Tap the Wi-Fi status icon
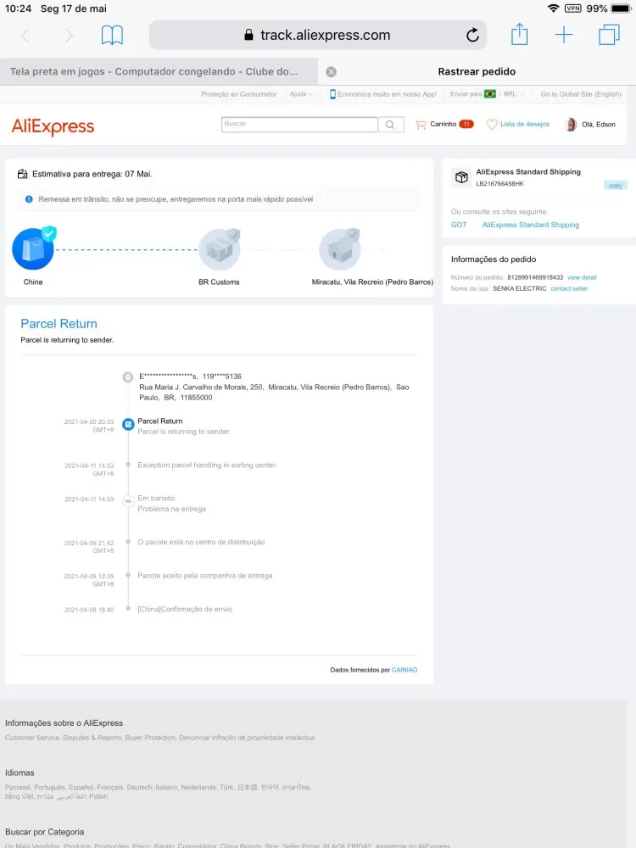The image size is (636, 848). (553, 8)
